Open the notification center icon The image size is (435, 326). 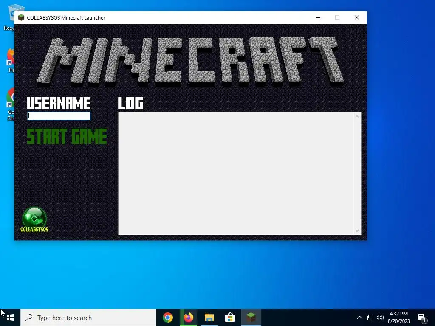422,318
